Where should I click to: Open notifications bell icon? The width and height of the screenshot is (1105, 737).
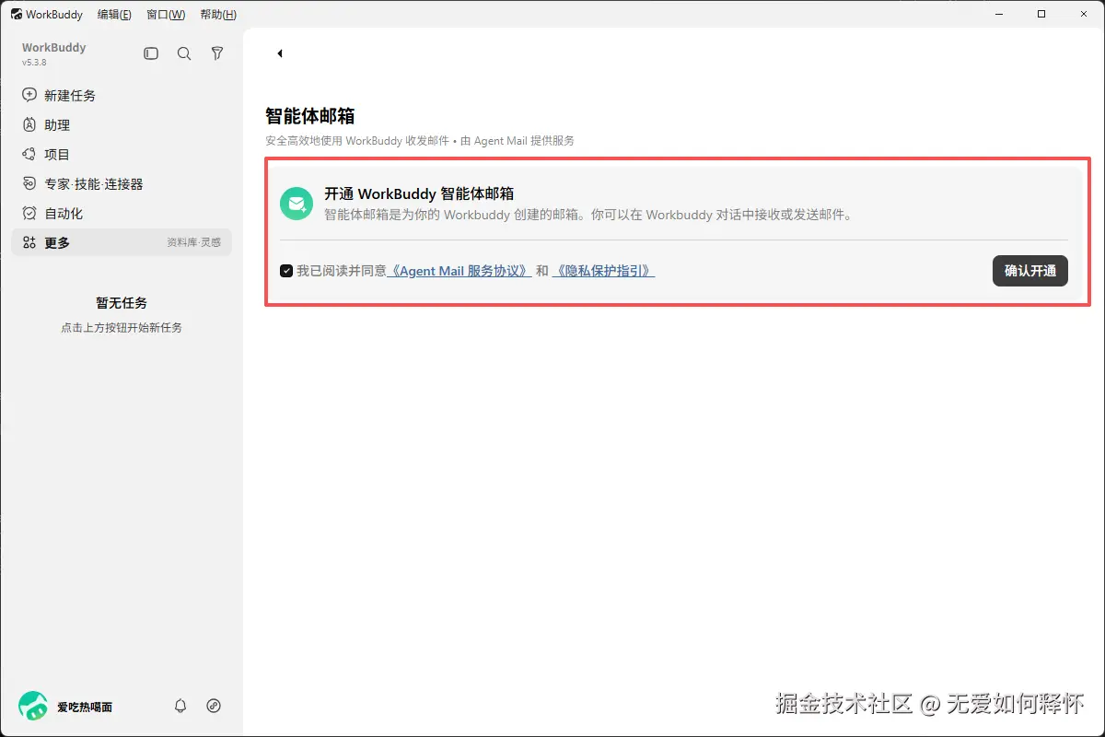pyautogui.click(x=180, y=706)
